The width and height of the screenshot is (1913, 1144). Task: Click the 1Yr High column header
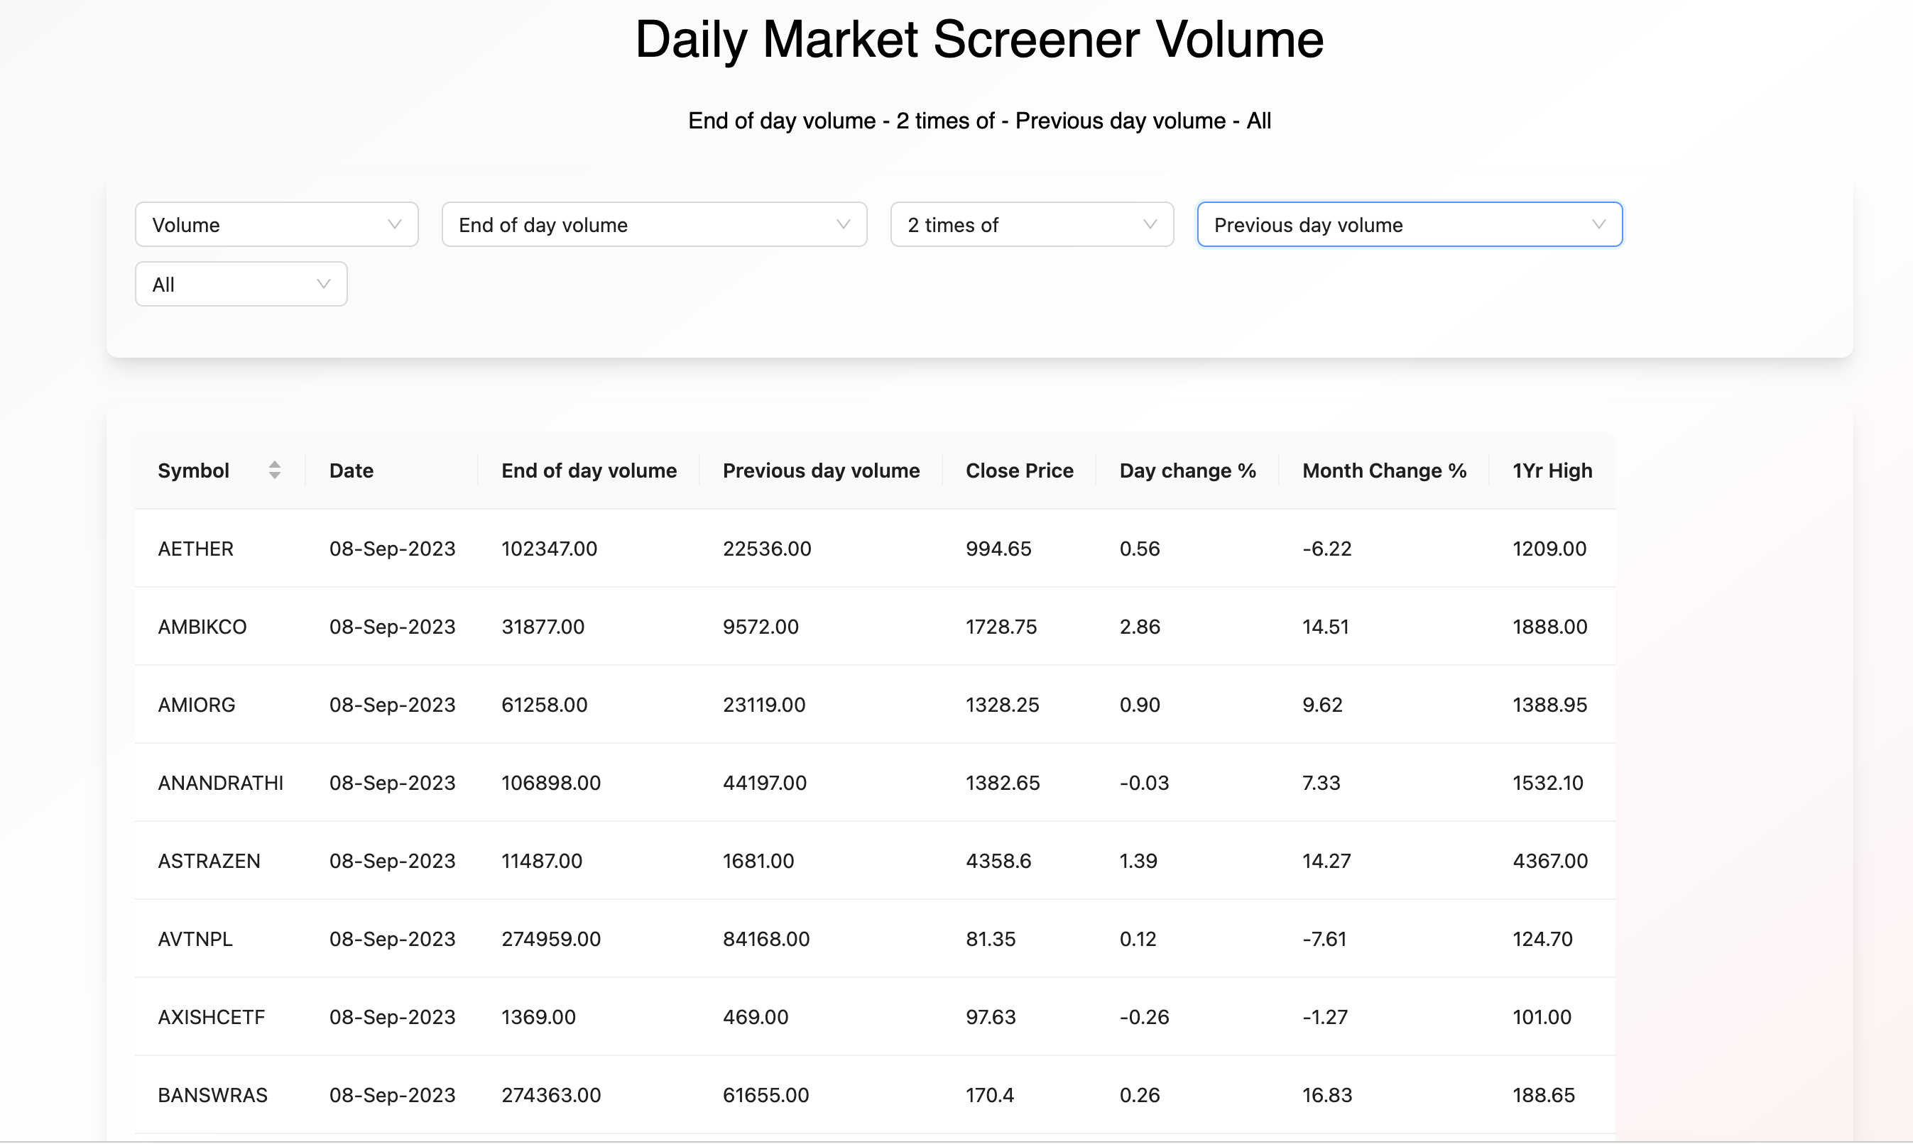pyautogui.click(x=1552, y=471)
